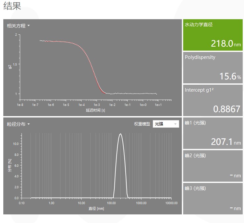
Task: Click the 1e-3 tick on delay axis
Action: (x=97, y=105)
